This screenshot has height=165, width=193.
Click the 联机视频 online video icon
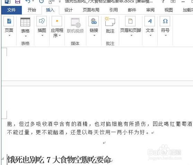coord(75,23)
